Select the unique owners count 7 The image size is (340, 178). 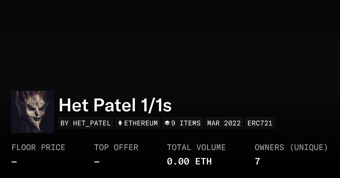tap(257, 162)
